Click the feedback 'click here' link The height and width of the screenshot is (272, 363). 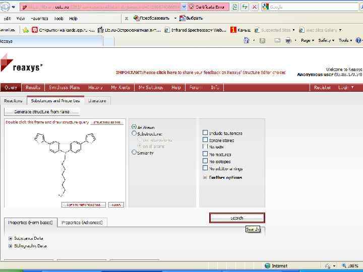[166, 73]
